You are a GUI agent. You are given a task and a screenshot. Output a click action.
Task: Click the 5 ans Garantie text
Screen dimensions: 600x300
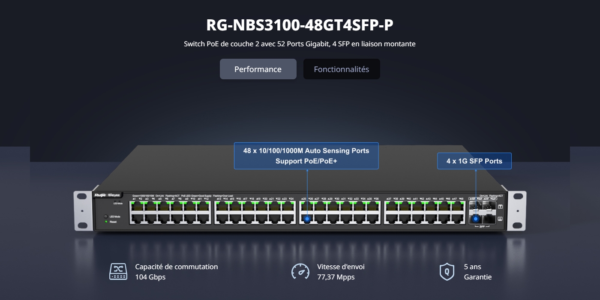[x=477, y=272]
